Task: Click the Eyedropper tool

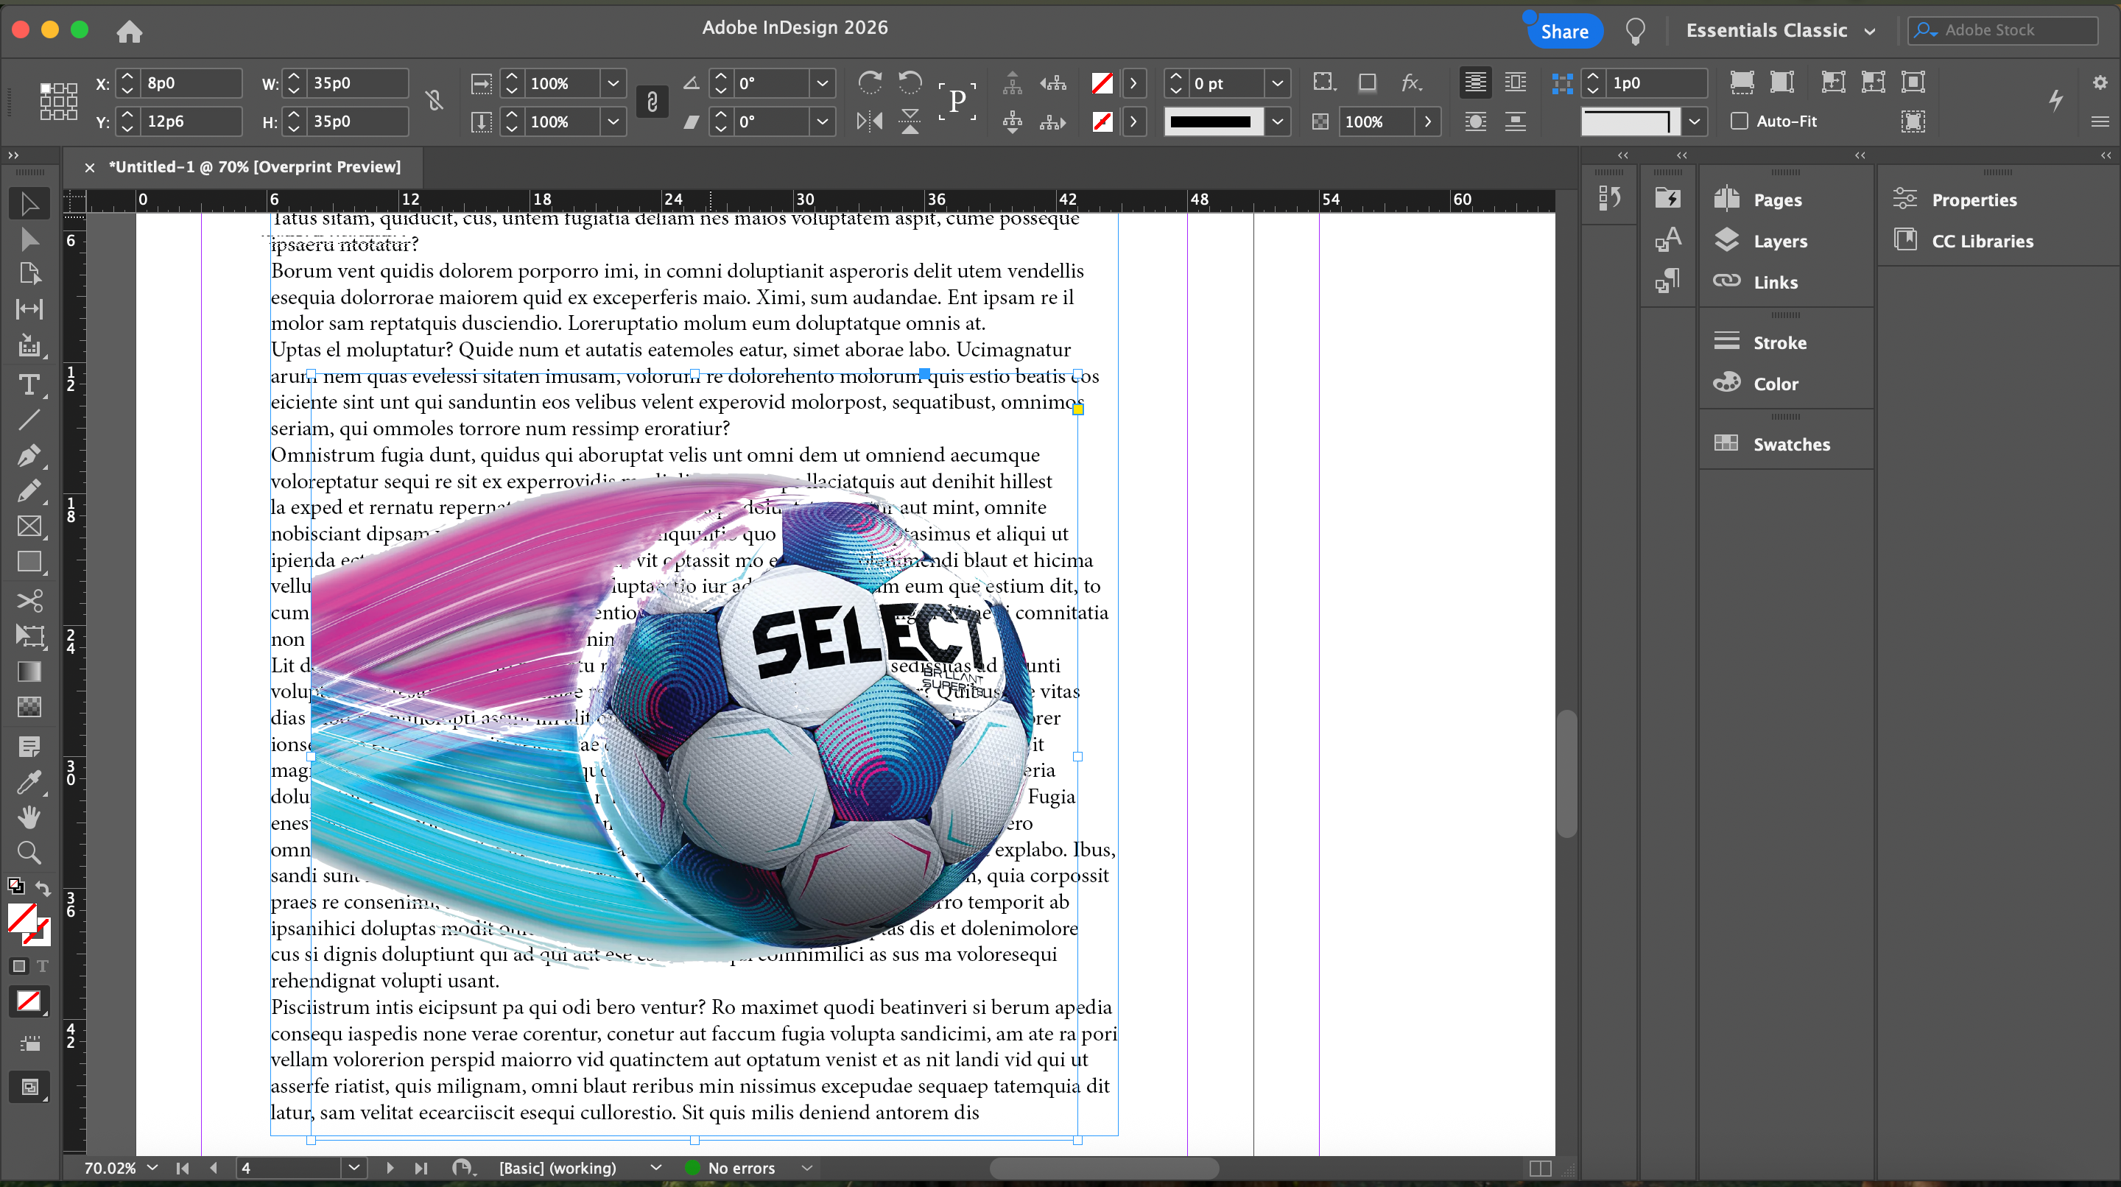Action: [29, 782]
